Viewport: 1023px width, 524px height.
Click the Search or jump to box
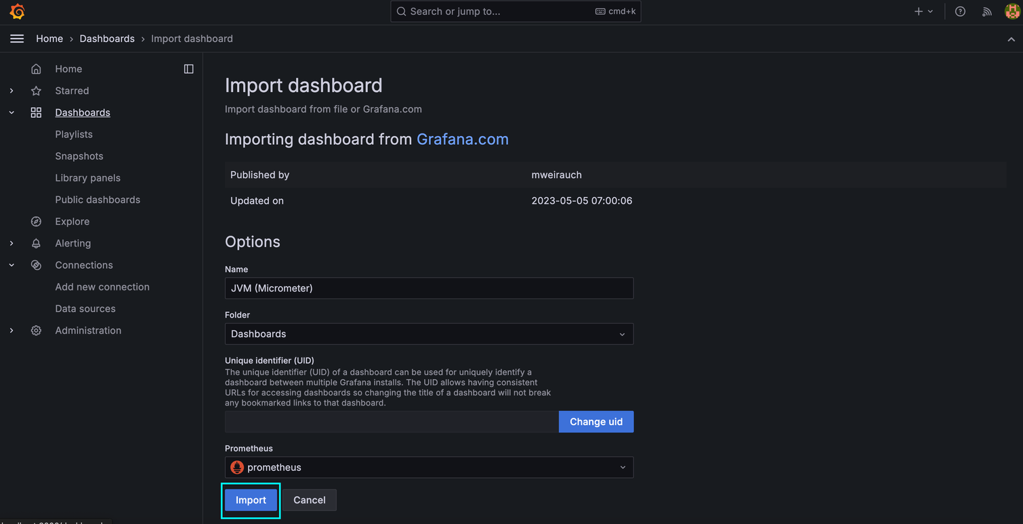[516, 12]
